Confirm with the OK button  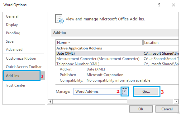141,109
